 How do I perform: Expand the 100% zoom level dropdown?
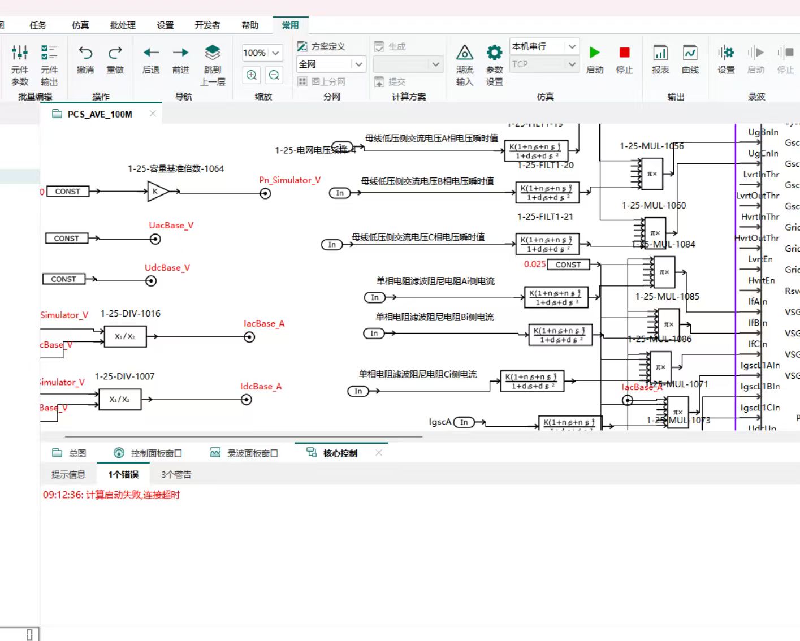pos(276,53)
